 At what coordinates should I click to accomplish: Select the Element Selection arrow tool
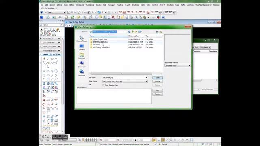pos(41,30)
